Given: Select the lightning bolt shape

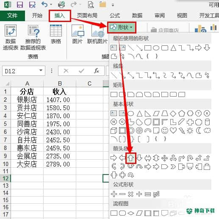Looking at the screenshot, I should click(x=182, y=130).
